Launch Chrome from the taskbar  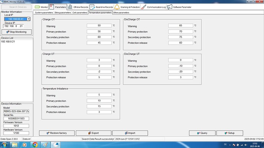pyautogui.click(x=35, y=145)
